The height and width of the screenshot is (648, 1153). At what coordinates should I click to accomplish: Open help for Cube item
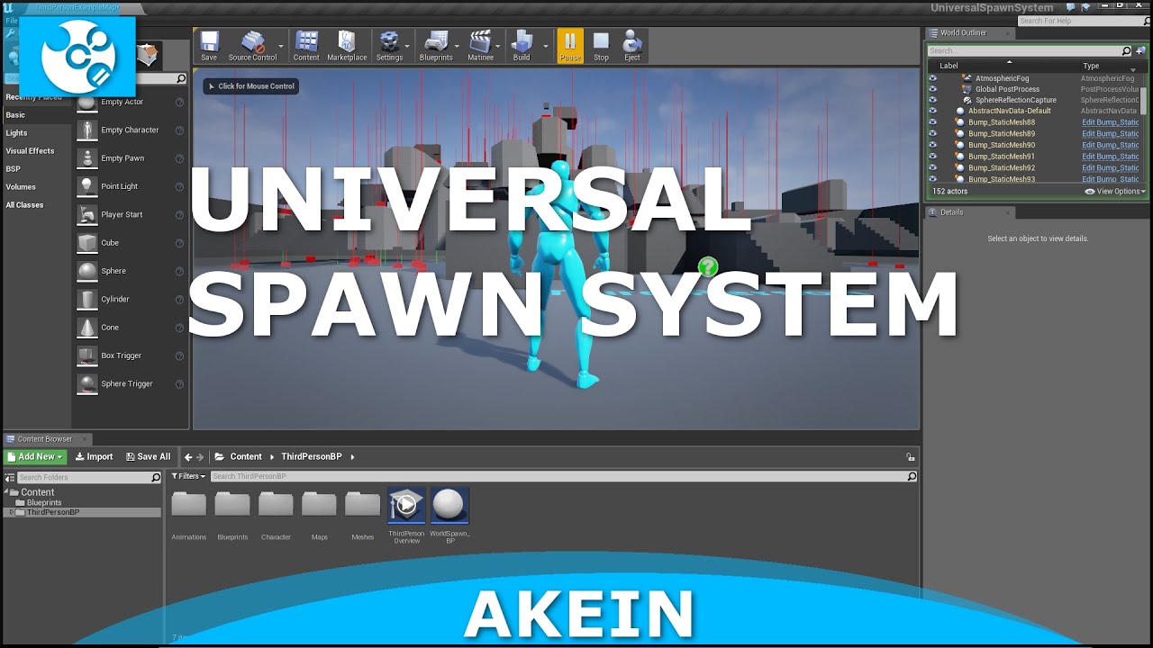[x=179, y=243]
